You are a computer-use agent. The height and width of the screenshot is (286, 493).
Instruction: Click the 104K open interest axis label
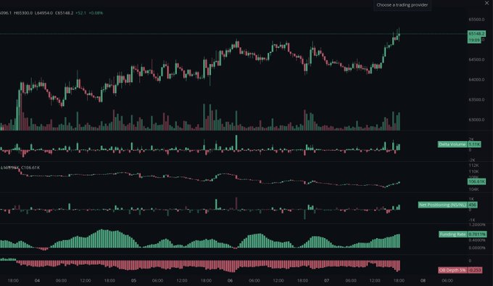tap(473, 189)
